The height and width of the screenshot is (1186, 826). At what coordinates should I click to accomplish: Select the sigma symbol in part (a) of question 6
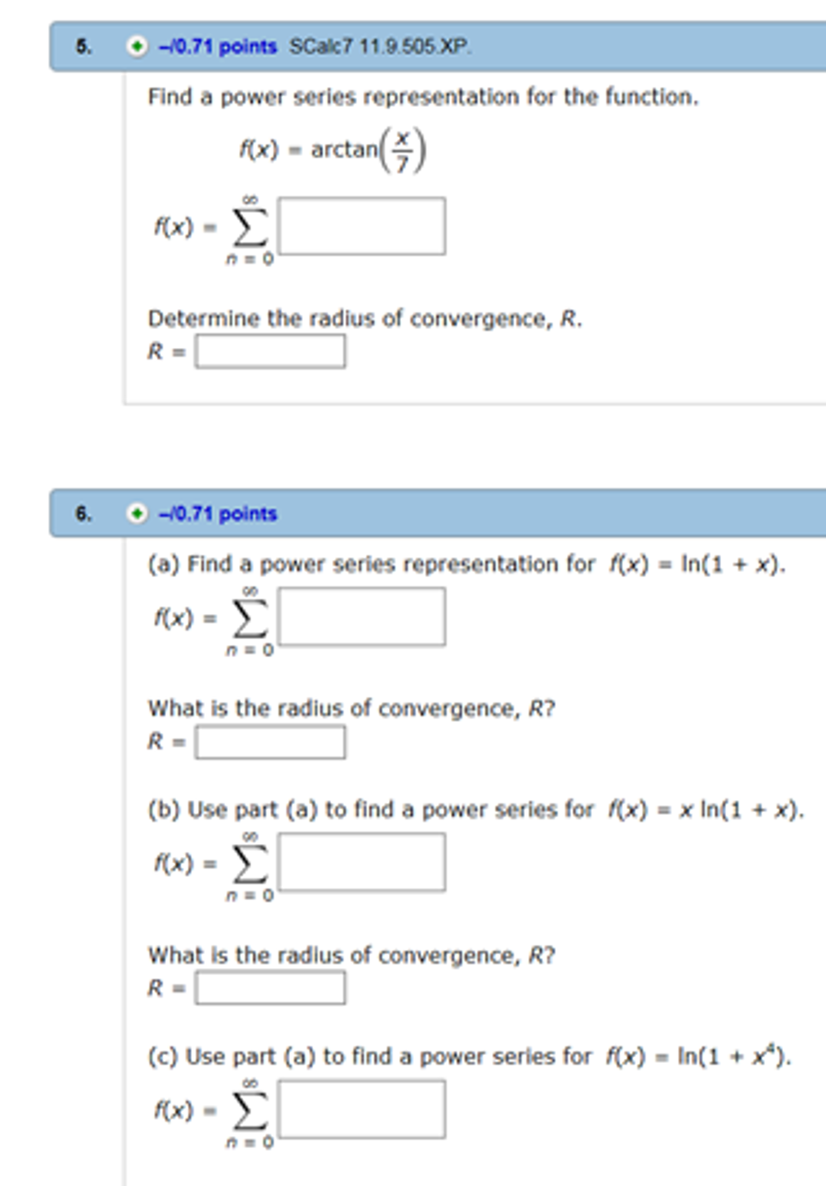coord(250,619)
